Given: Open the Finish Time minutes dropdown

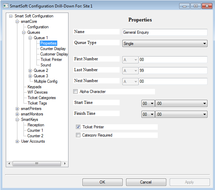Looking at the screenshot, I should point(181,114).
